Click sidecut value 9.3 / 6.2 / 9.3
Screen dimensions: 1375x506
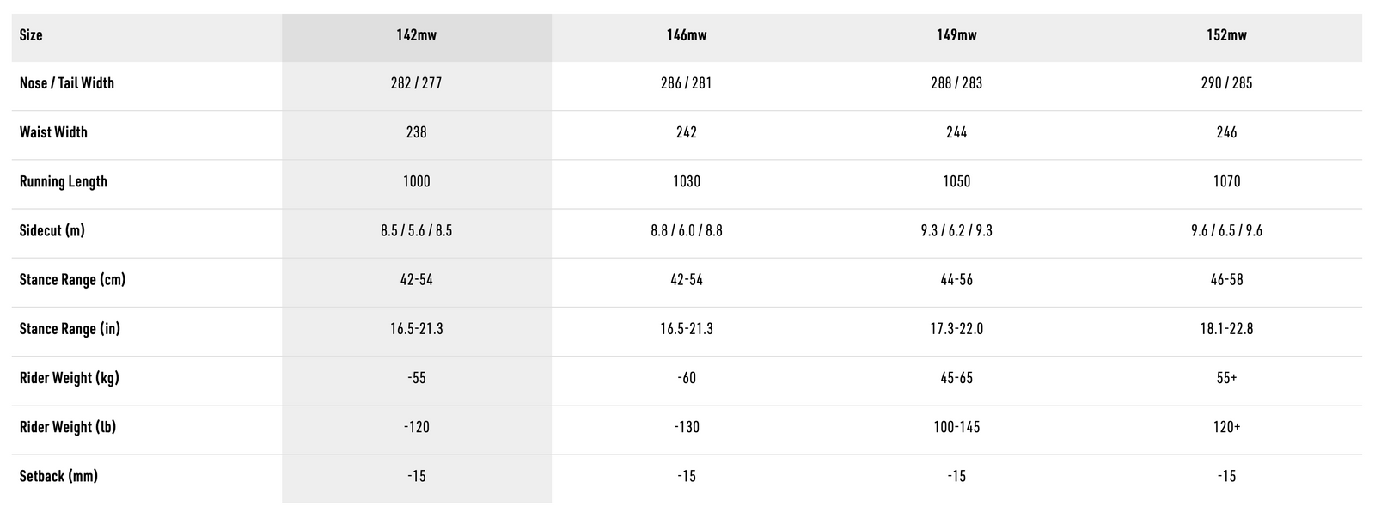click(956, 230)
